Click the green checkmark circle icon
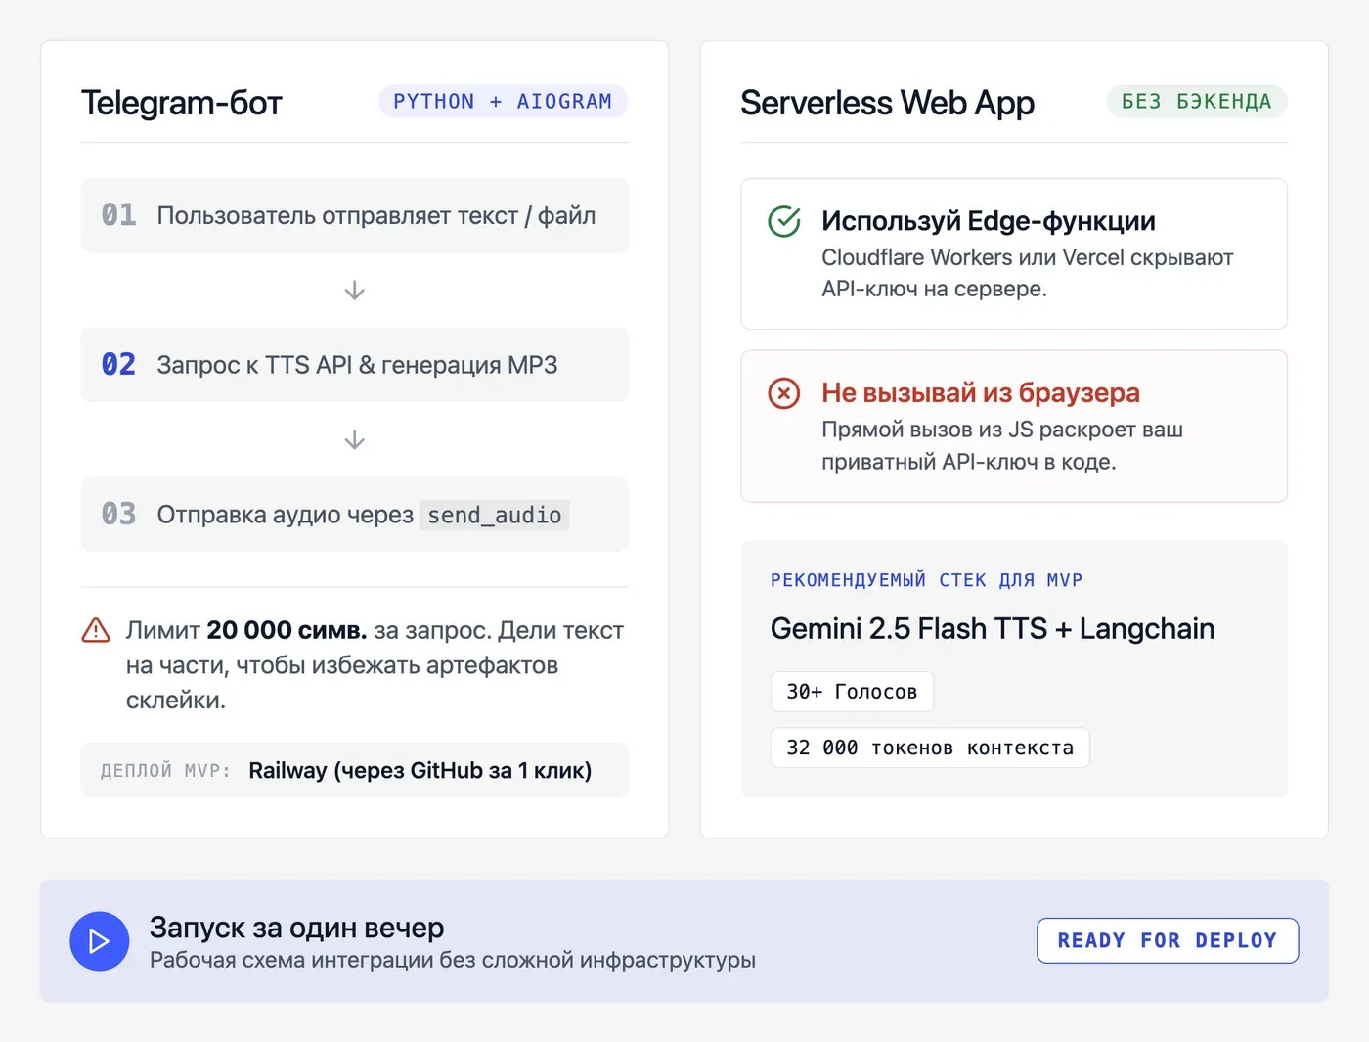 (x=784, y=222)
